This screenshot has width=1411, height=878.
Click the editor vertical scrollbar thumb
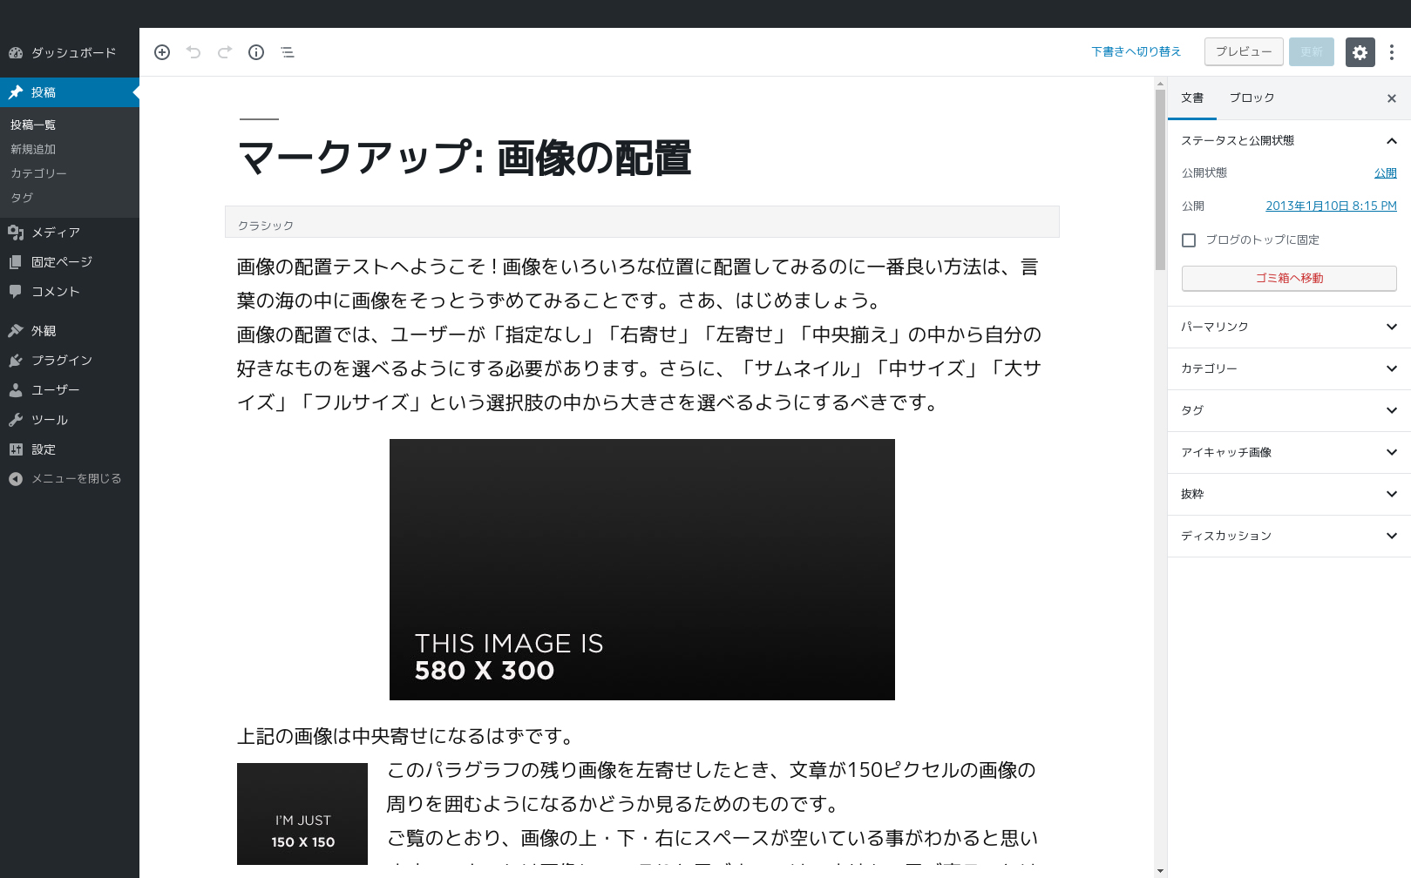[1160, 179]
